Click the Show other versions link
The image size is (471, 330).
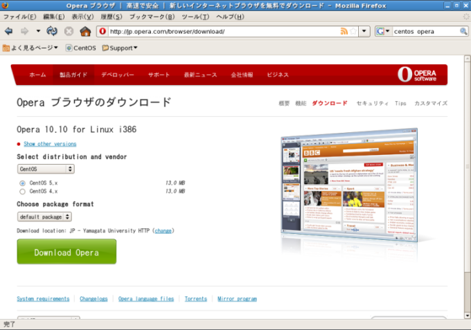click(50, 144)
